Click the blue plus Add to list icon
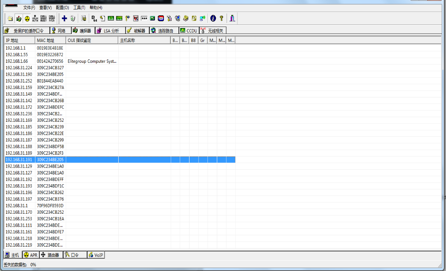The image size is (446, 271). pos(64,18)
